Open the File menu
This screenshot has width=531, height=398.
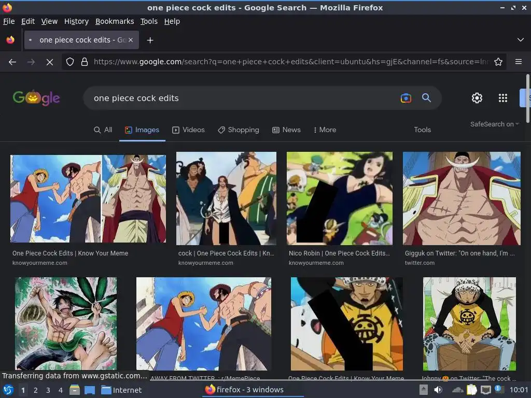[9, 21]
